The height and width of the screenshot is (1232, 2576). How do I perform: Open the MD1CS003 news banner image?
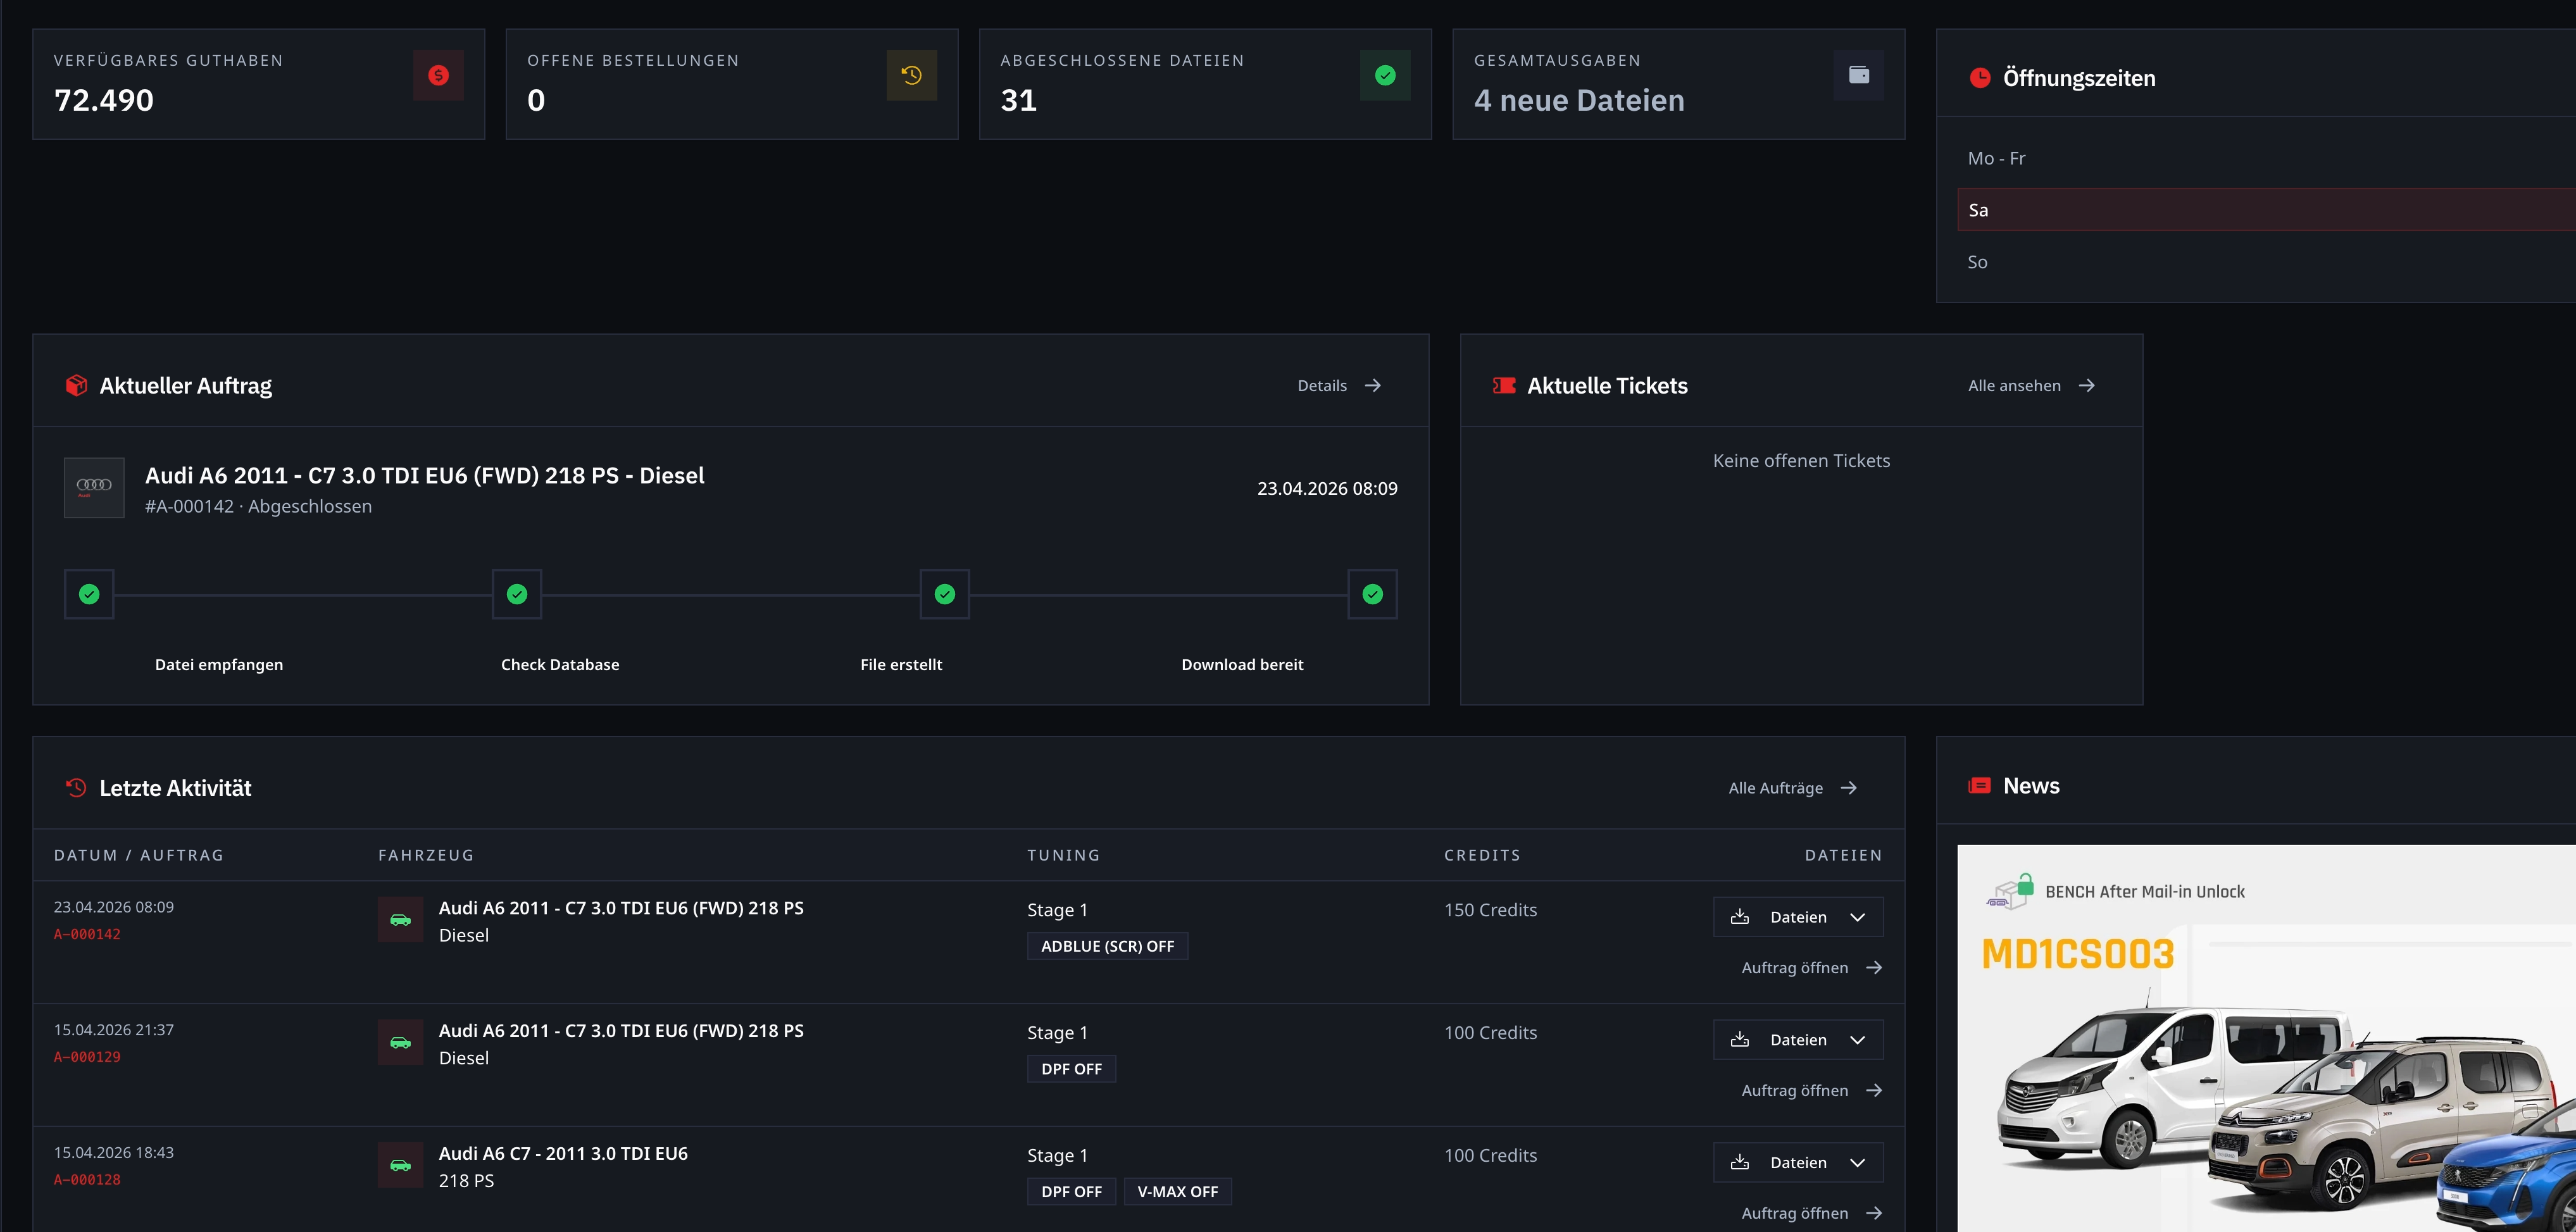2266,1038
